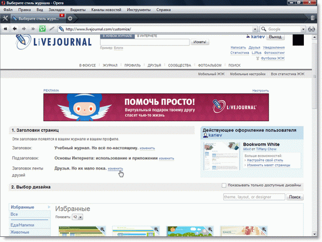Enable Показывать только доступные дизайны checkbox
Viewport: 322px width, 242px height.
coord(224,185)
